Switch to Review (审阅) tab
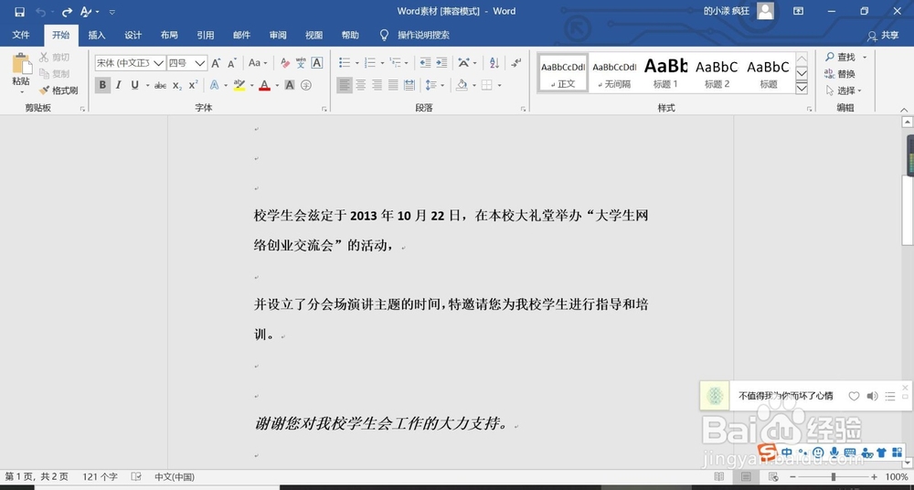 tap(278, 35)
